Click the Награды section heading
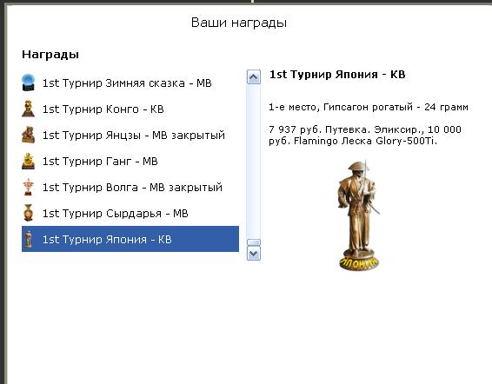Viewport: 492px width, 384px height. coord(50,54)
